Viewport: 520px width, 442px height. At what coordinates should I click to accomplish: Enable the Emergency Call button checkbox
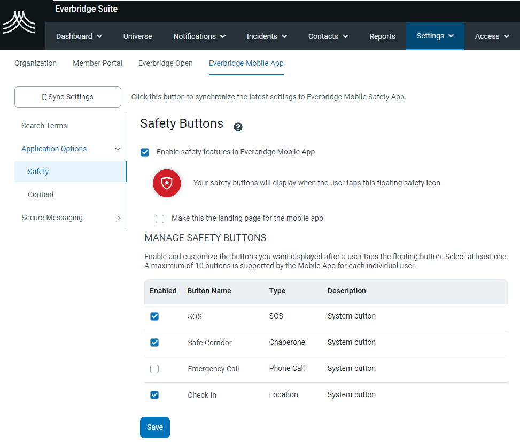(154, 369)
